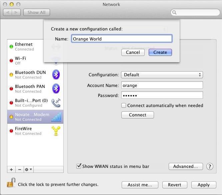Click the Show All toolbar button
The height and width of the screenshot is (195, 222).
36,12
